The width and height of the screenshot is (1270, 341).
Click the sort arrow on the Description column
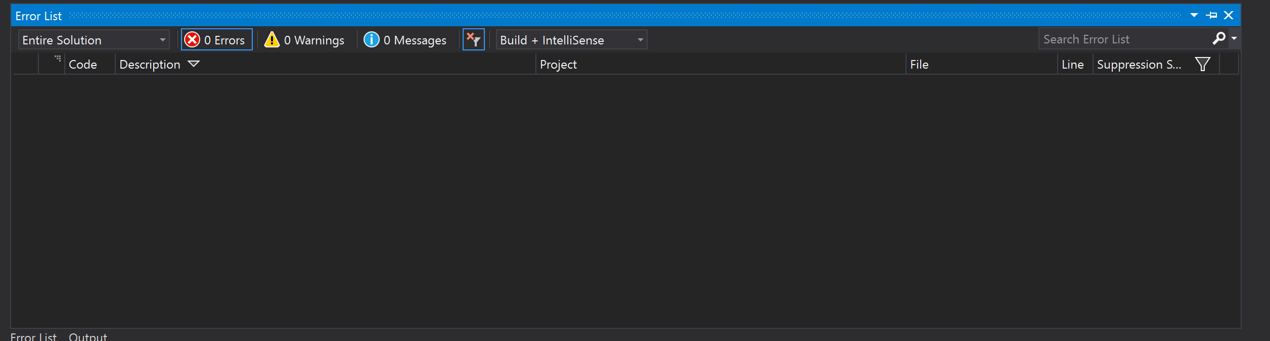point(194,64)
